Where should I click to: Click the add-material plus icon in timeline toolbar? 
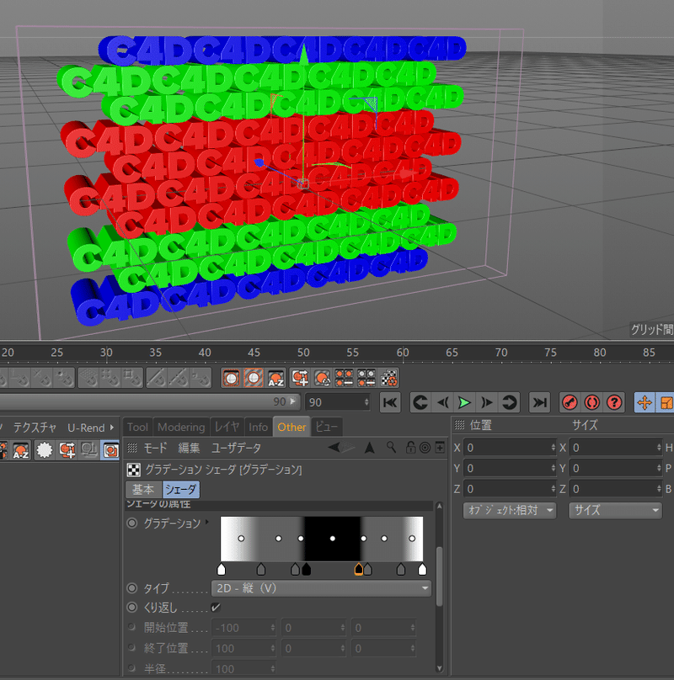[300, 378]
